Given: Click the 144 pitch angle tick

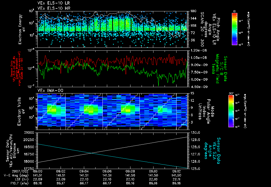Looking at the screenshot, I should click(193, 18).
